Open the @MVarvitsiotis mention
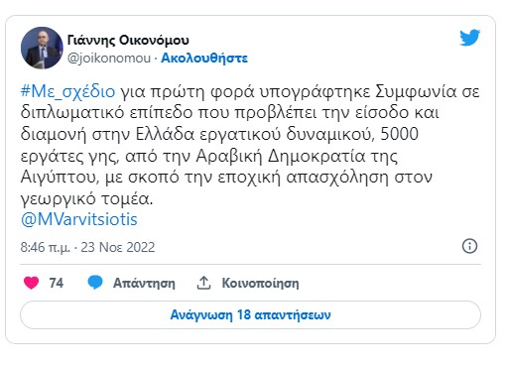 coord(79,219)
